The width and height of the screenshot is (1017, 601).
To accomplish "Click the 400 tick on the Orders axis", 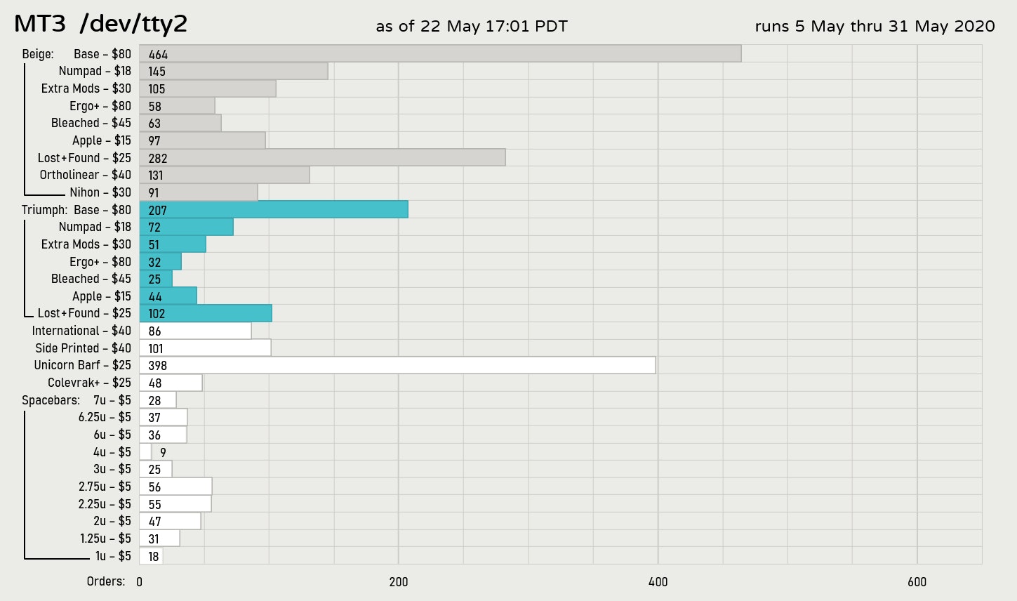I will pos(658,581).
